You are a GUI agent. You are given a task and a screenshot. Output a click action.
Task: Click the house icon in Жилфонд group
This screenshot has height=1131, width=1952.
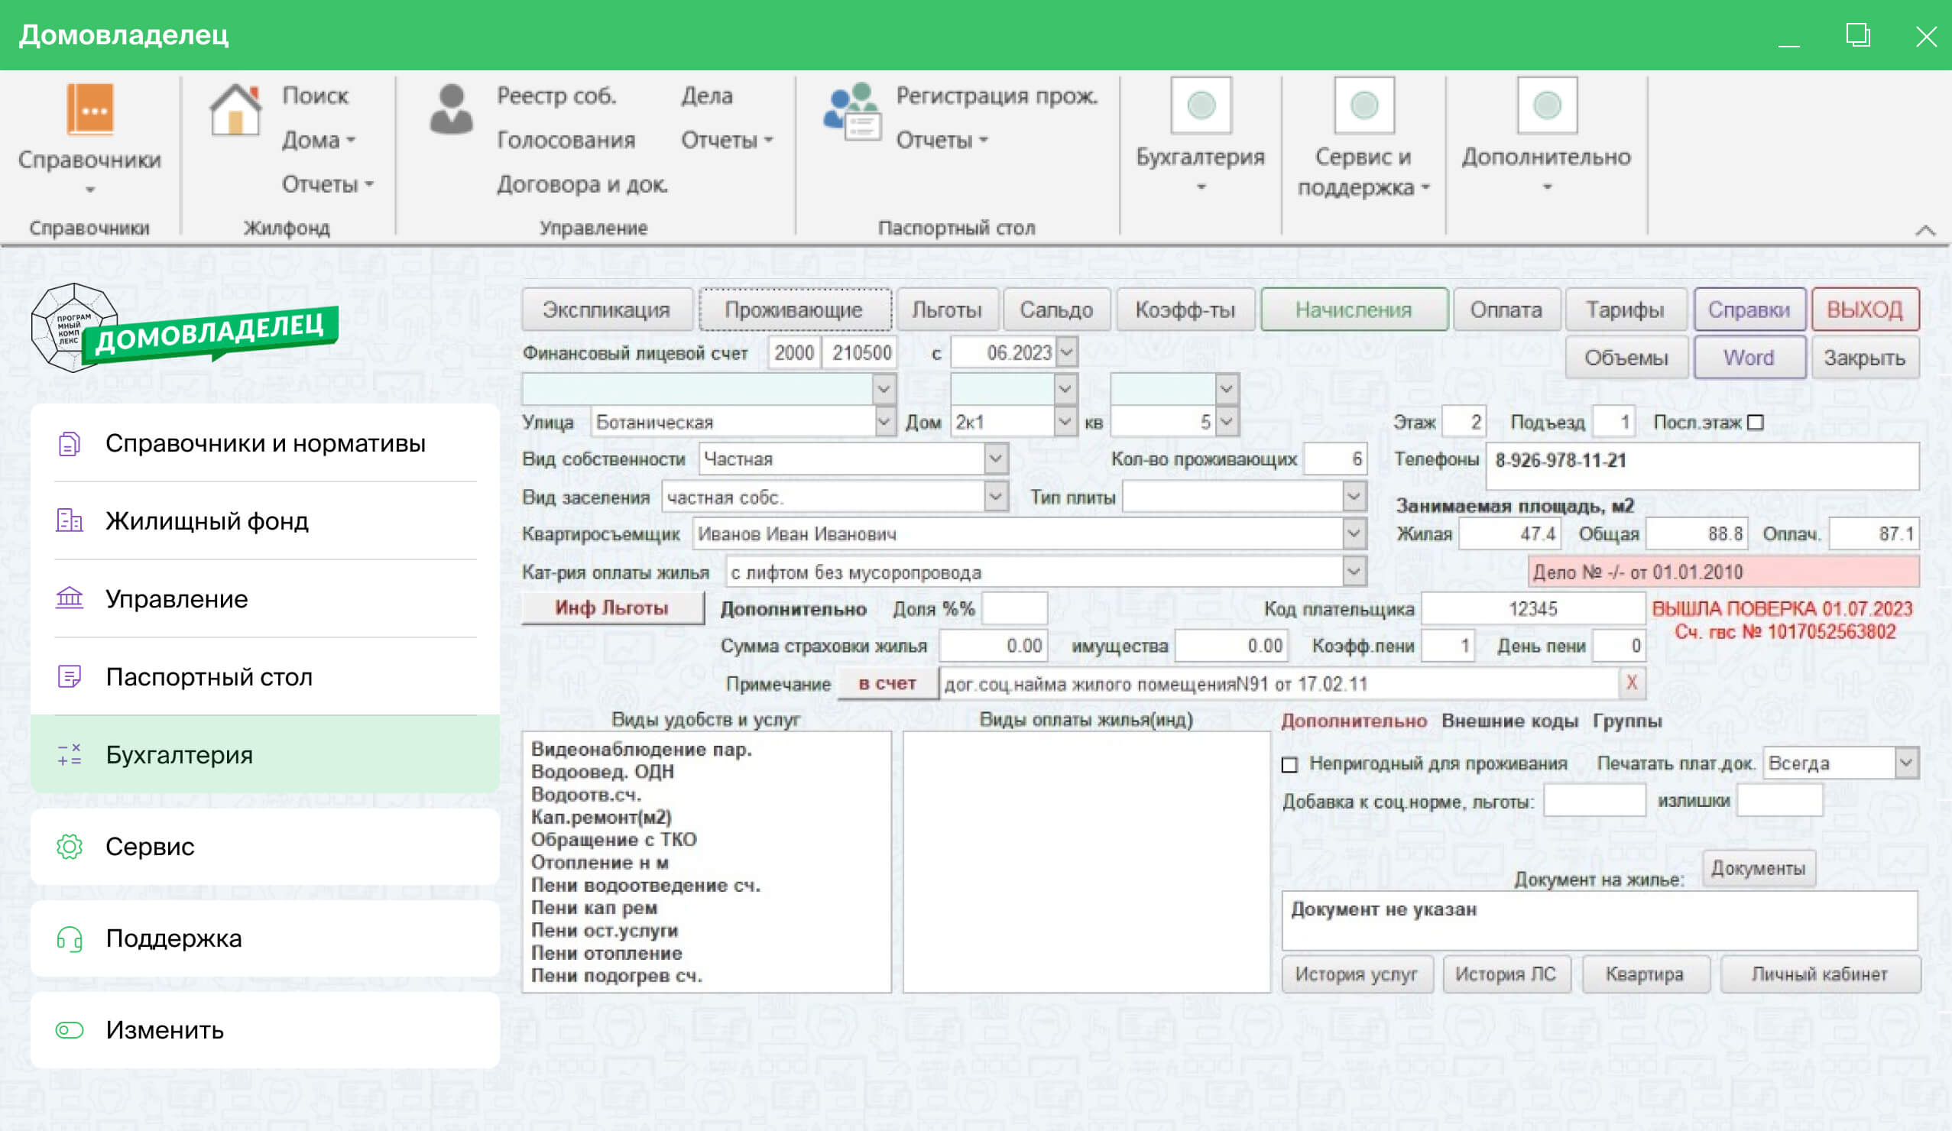coord(235,110)
